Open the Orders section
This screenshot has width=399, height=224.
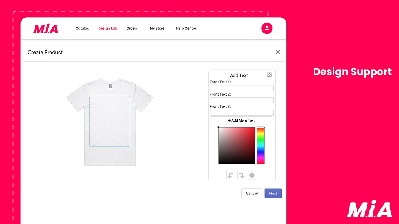(132, 28)
